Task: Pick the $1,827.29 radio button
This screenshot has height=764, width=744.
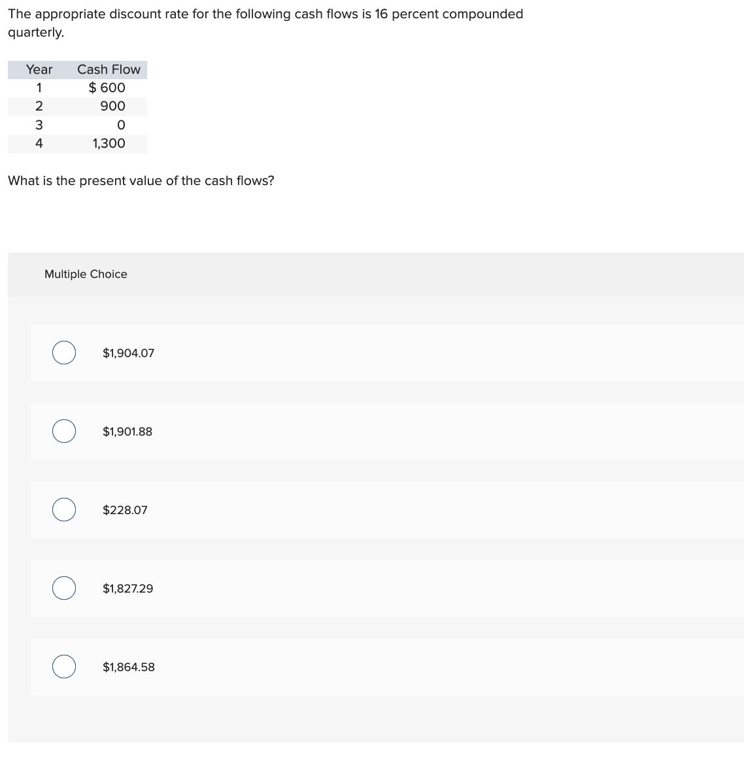Action: click(x=64, y=588)
